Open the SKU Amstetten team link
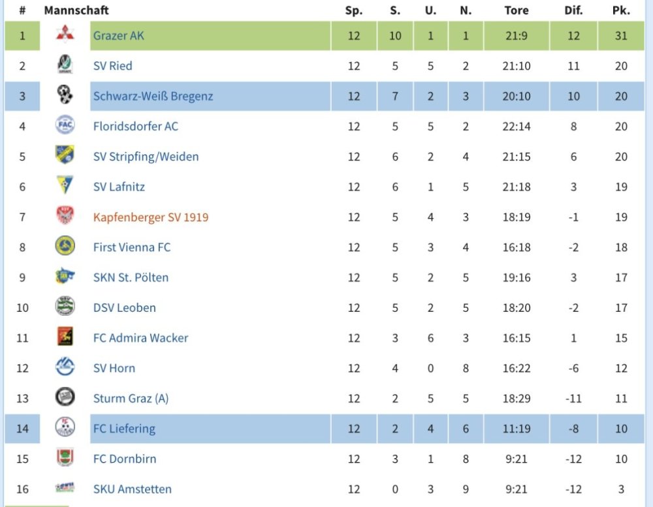 (133, 489)
